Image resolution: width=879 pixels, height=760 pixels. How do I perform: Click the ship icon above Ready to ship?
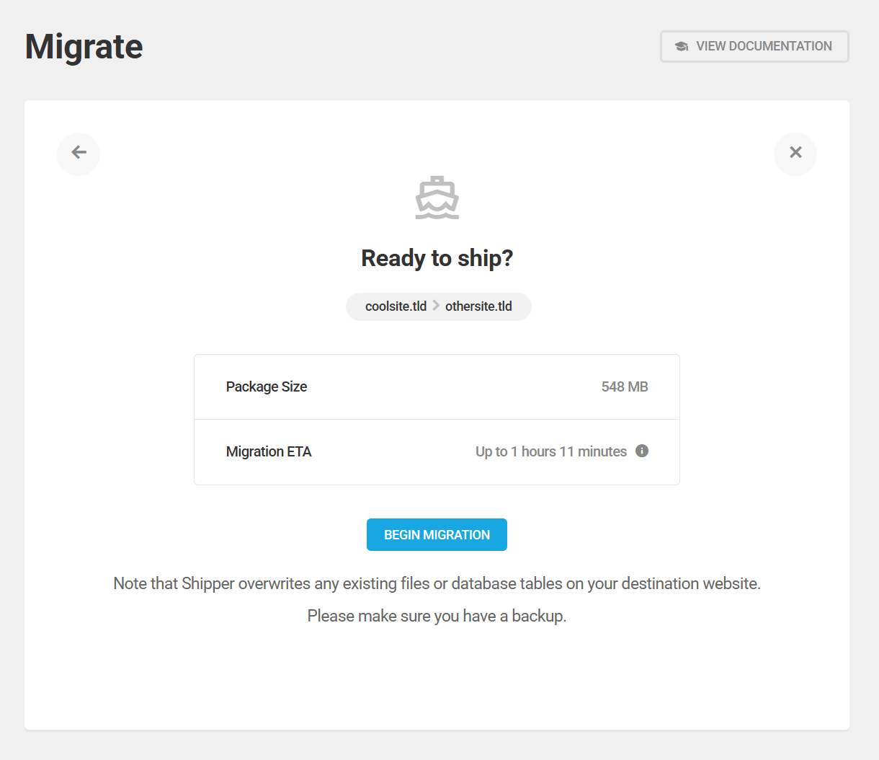coord(437,197)
